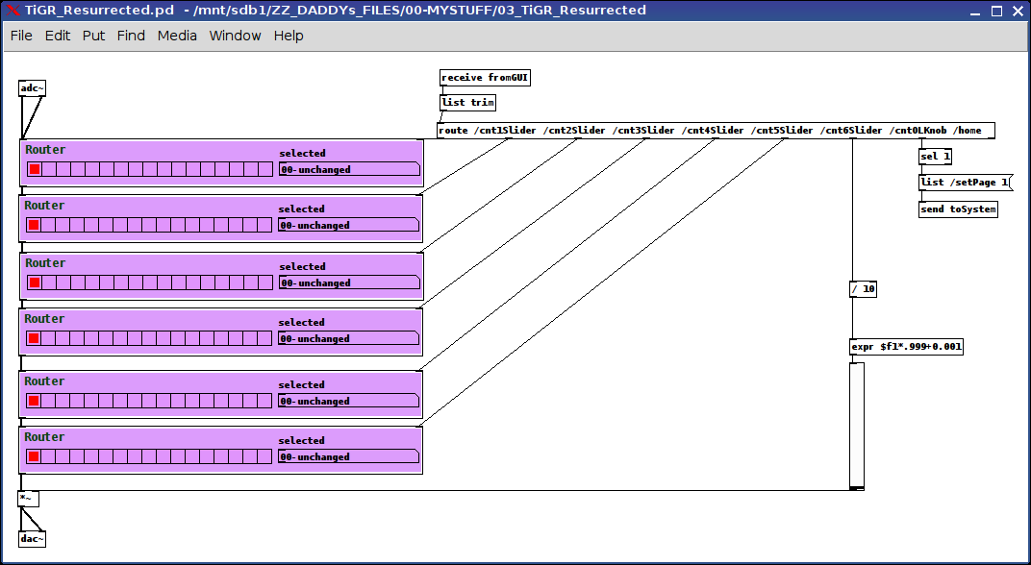Click the expr $f1*.999+0.001 object
The image size is (1031, 565).
click(x=907, y=346)
